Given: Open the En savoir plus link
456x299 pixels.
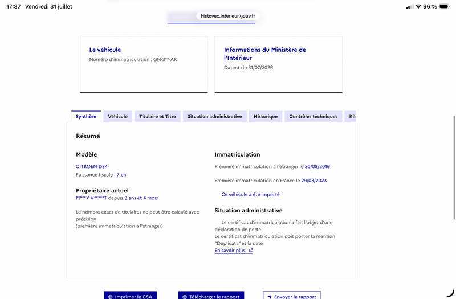Looking at the screenshot, I should tap(234, 251).
